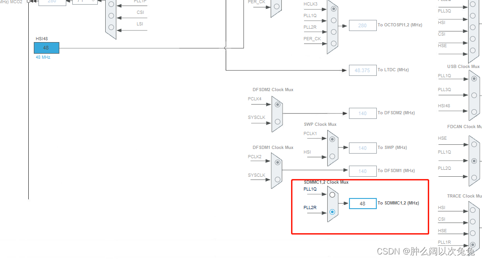The height and width of the screenshot is (260, 482).
Task: Click the 'To OCTOSPI1,2 (MHz)' label
Action: pos(400,25)
